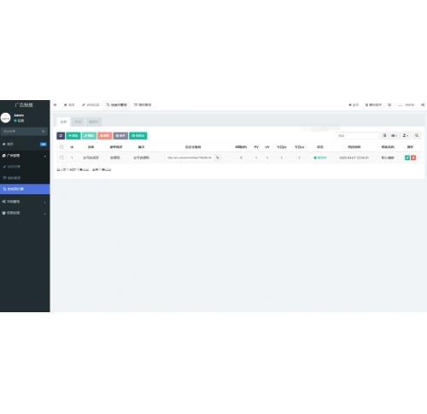Click the green add button in the toolbar
Viewport: 427px width, 414px height.
[73, 136]
